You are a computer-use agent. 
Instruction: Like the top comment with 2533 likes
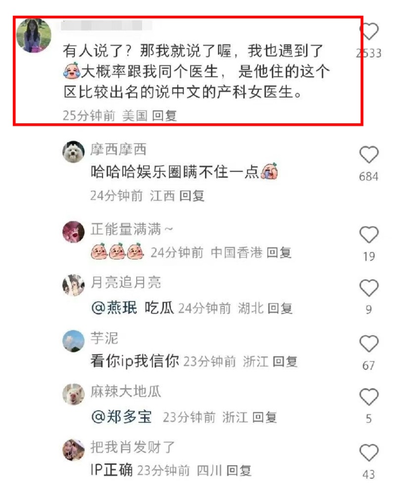369,32
